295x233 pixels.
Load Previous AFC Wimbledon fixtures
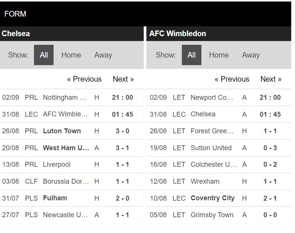pyautogui.click(x=232, y=79)
